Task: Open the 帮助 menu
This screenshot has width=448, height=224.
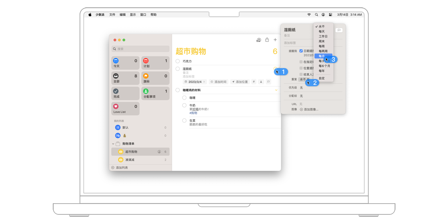Action: click(x=154, y=14)
